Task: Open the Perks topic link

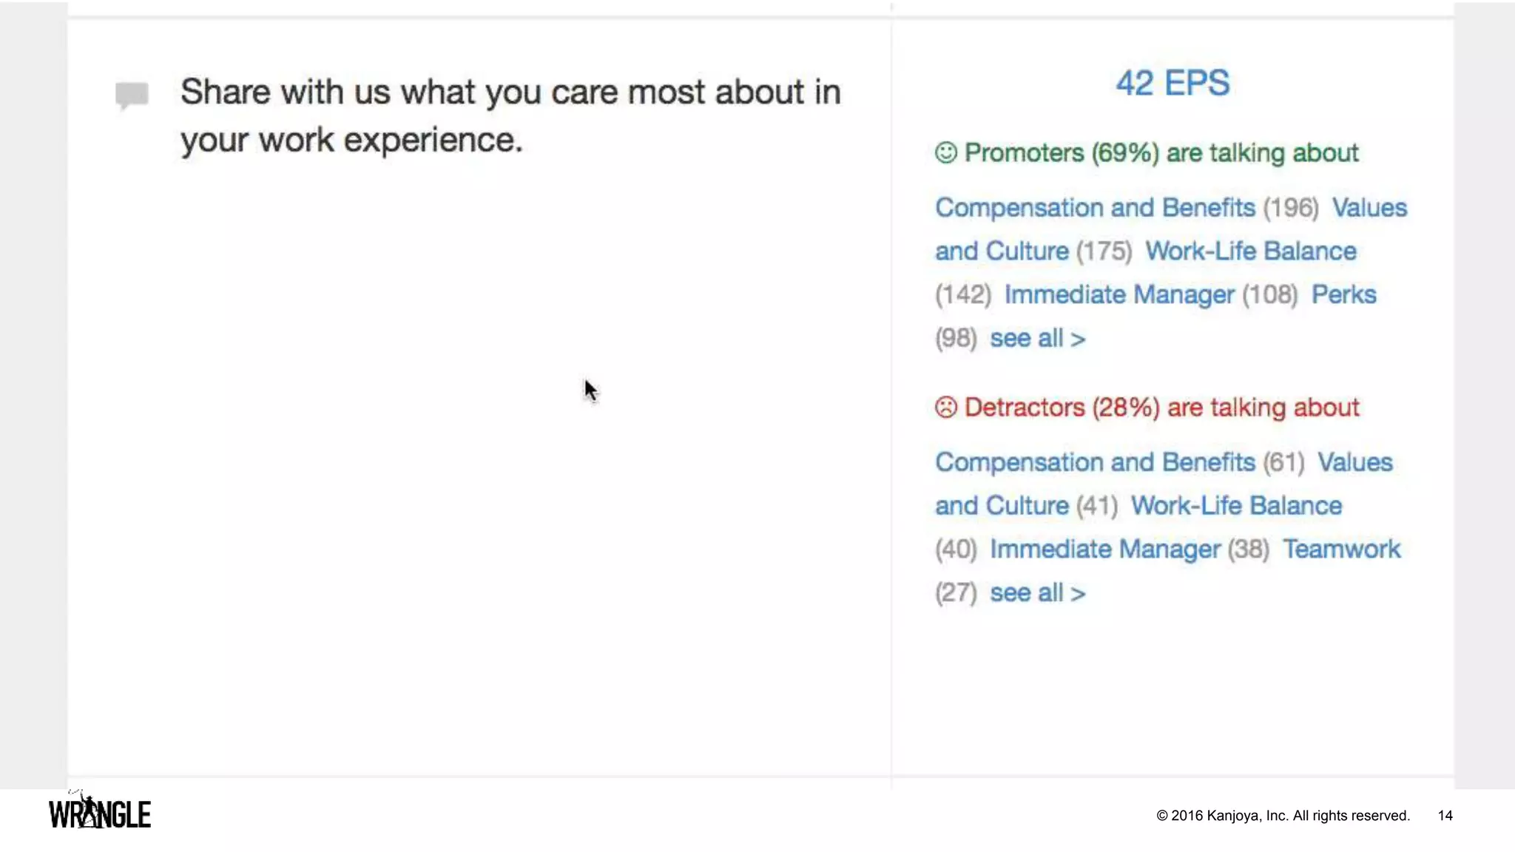Action: point(1343,295)
